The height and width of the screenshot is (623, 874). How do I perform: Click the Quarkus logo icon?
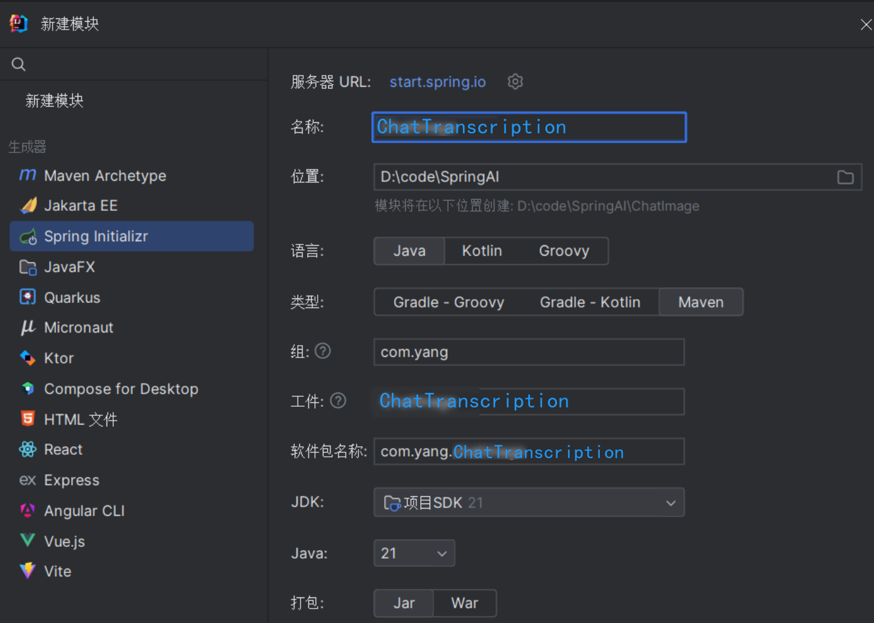pos(28,297)
